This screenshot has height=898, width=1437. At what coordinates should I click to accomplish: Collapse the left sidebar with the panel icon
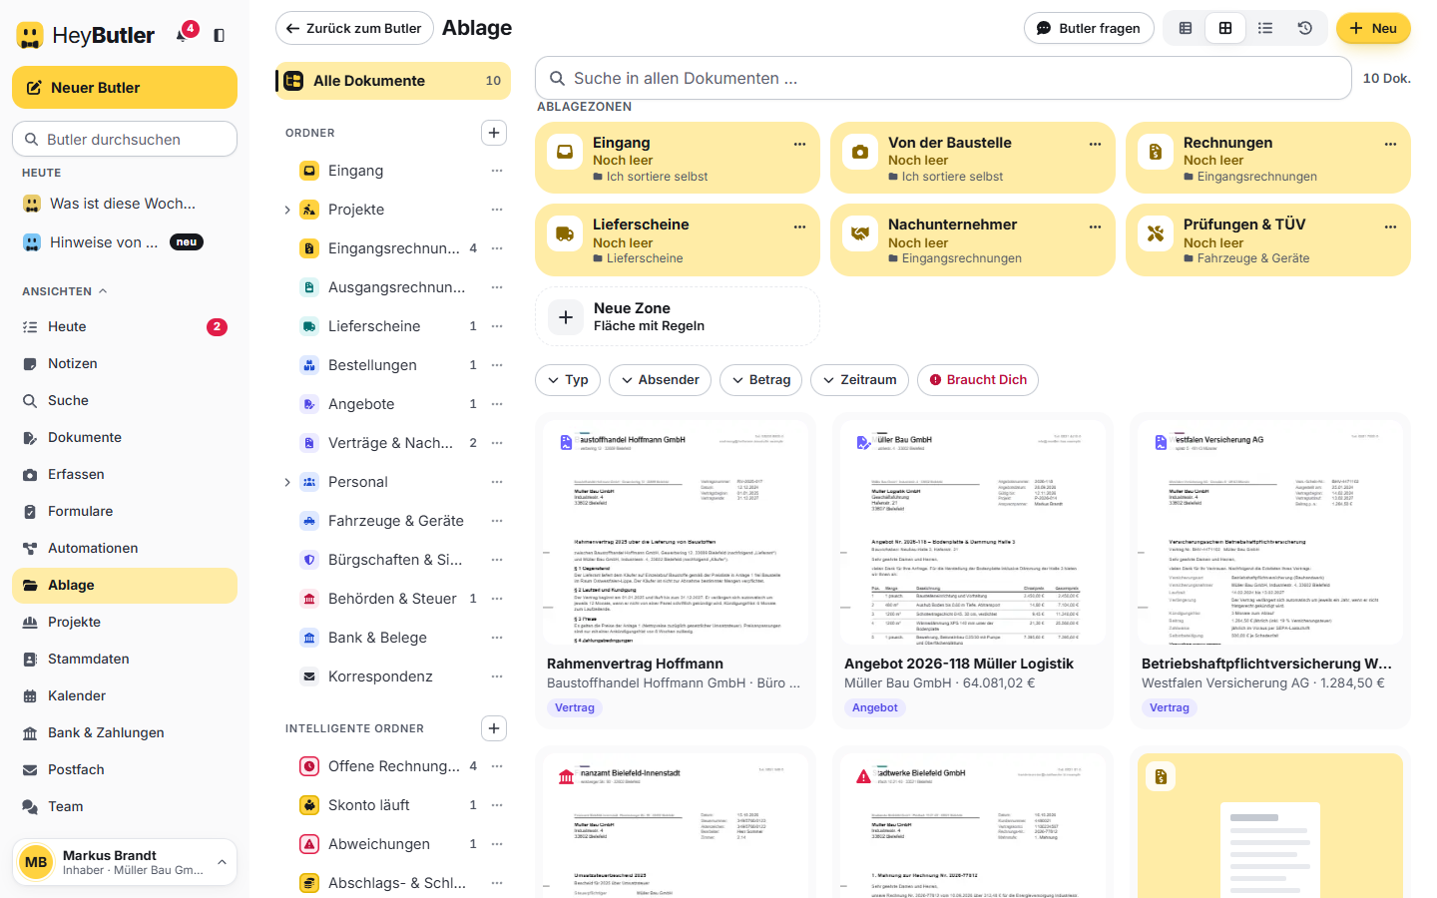pyautogui.click(x=220, y=35)
